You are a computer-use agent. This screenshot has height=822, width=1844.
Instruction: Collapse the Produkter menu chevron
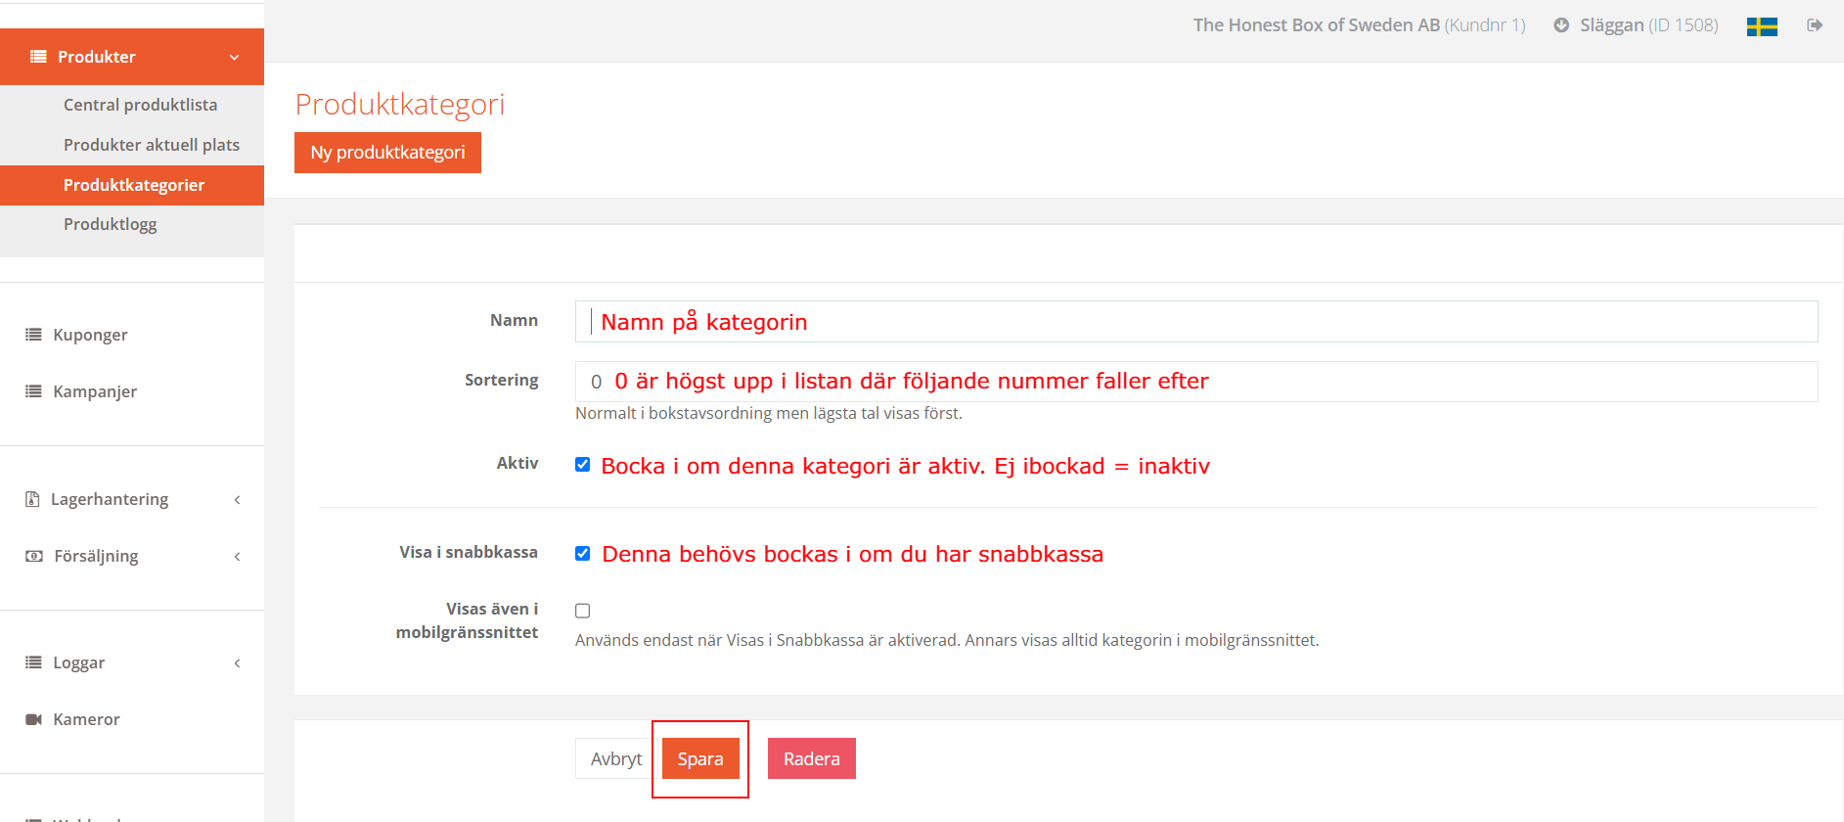click(x=235, y=57)
